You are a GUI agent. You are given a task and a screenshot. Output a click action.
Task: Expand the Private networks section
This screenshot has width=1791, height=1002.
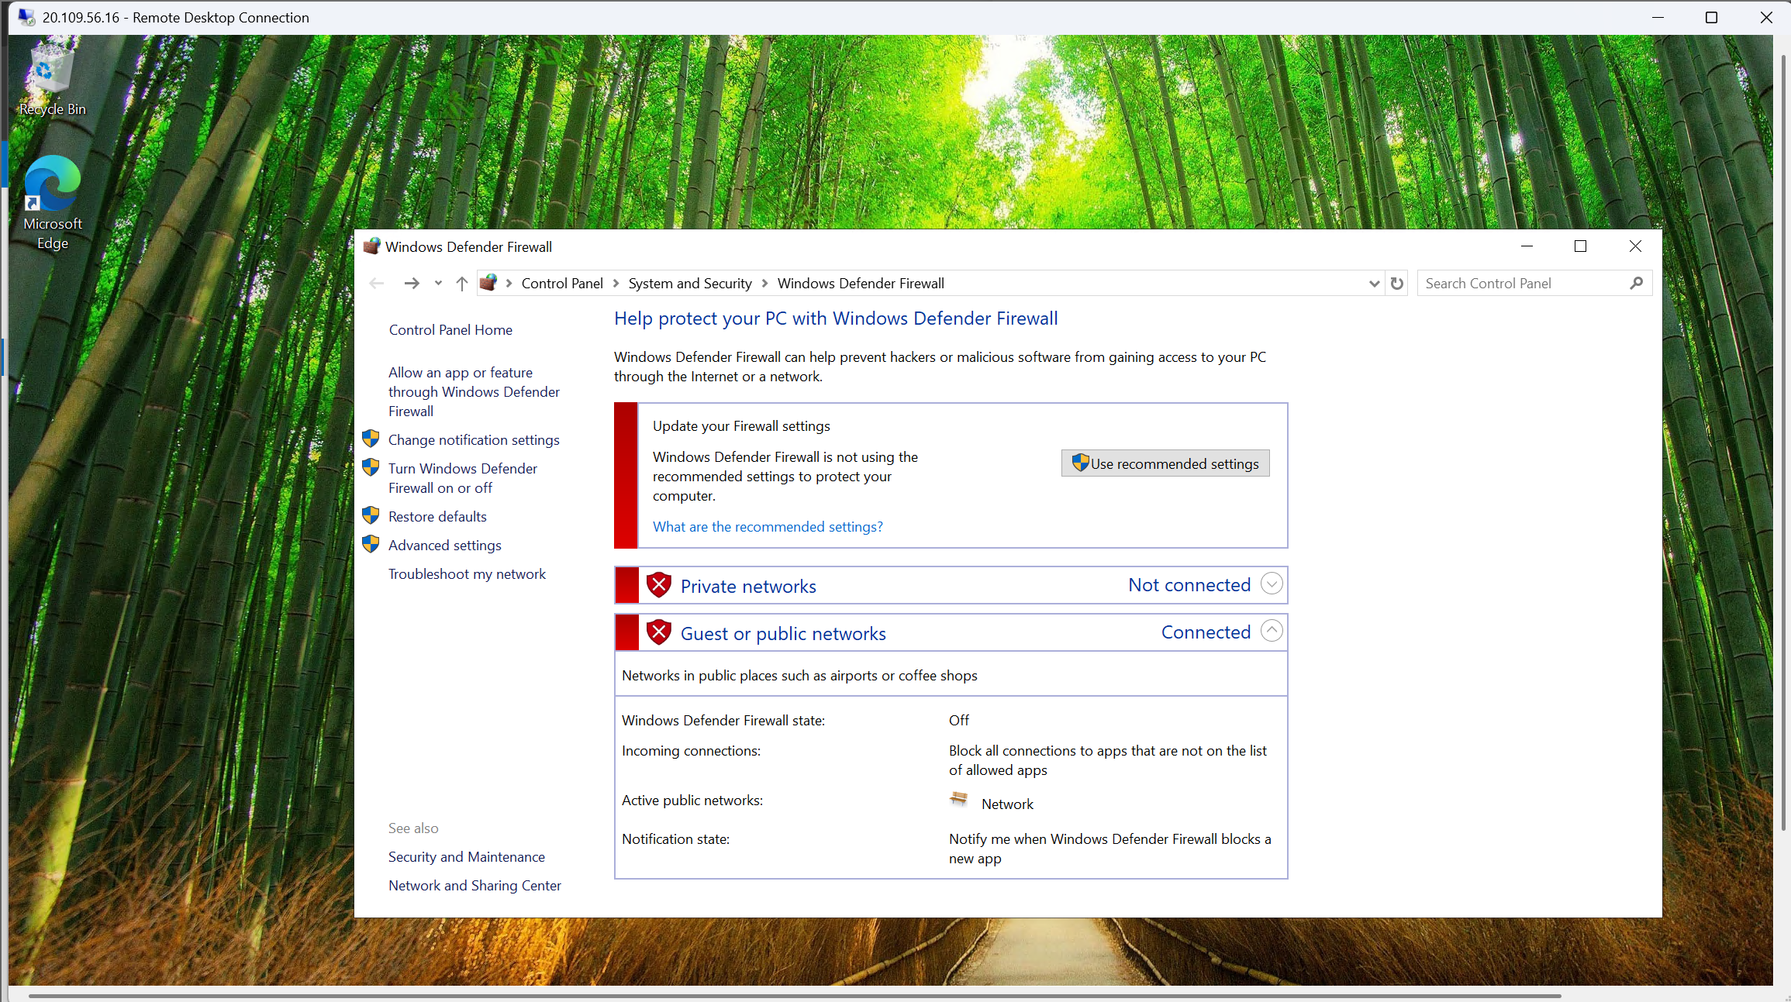1271,583
